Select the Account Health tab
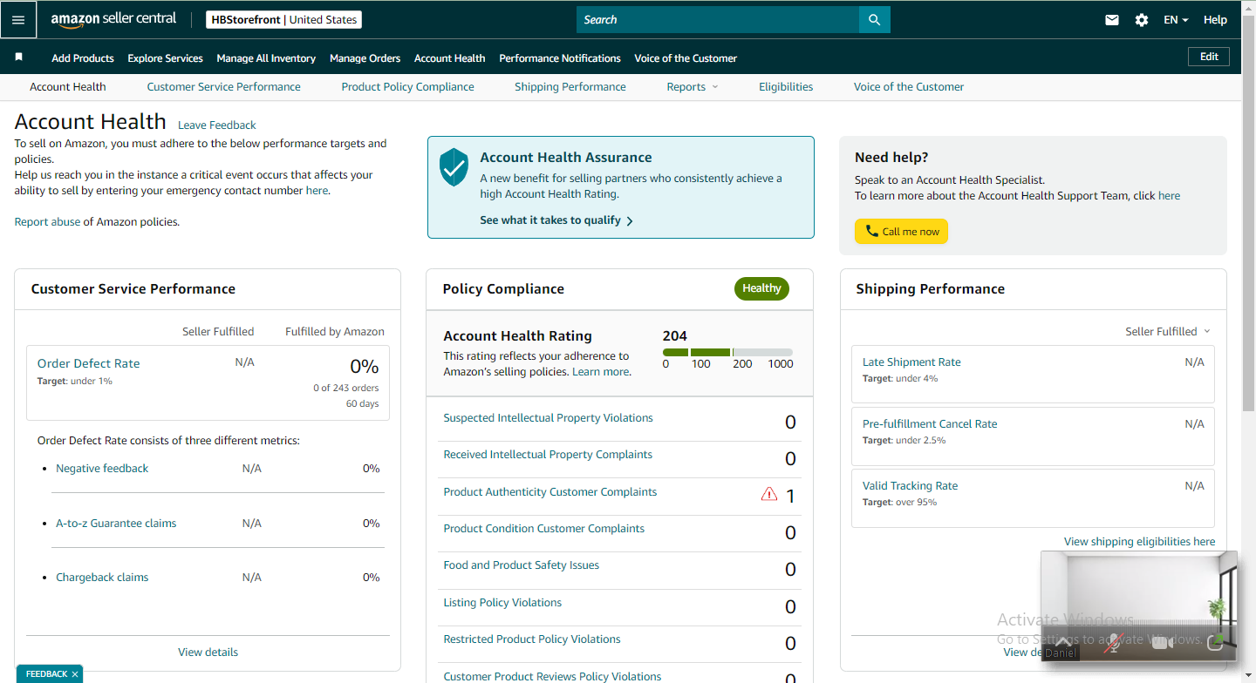This screenshot has width=1256, height=683. (68, 87)
